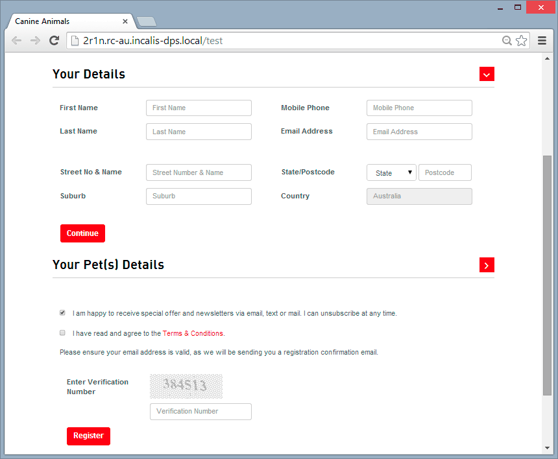Click the Register button
Image resolution: width=558 pixels, height=459 pixels.
coord(88,436)
